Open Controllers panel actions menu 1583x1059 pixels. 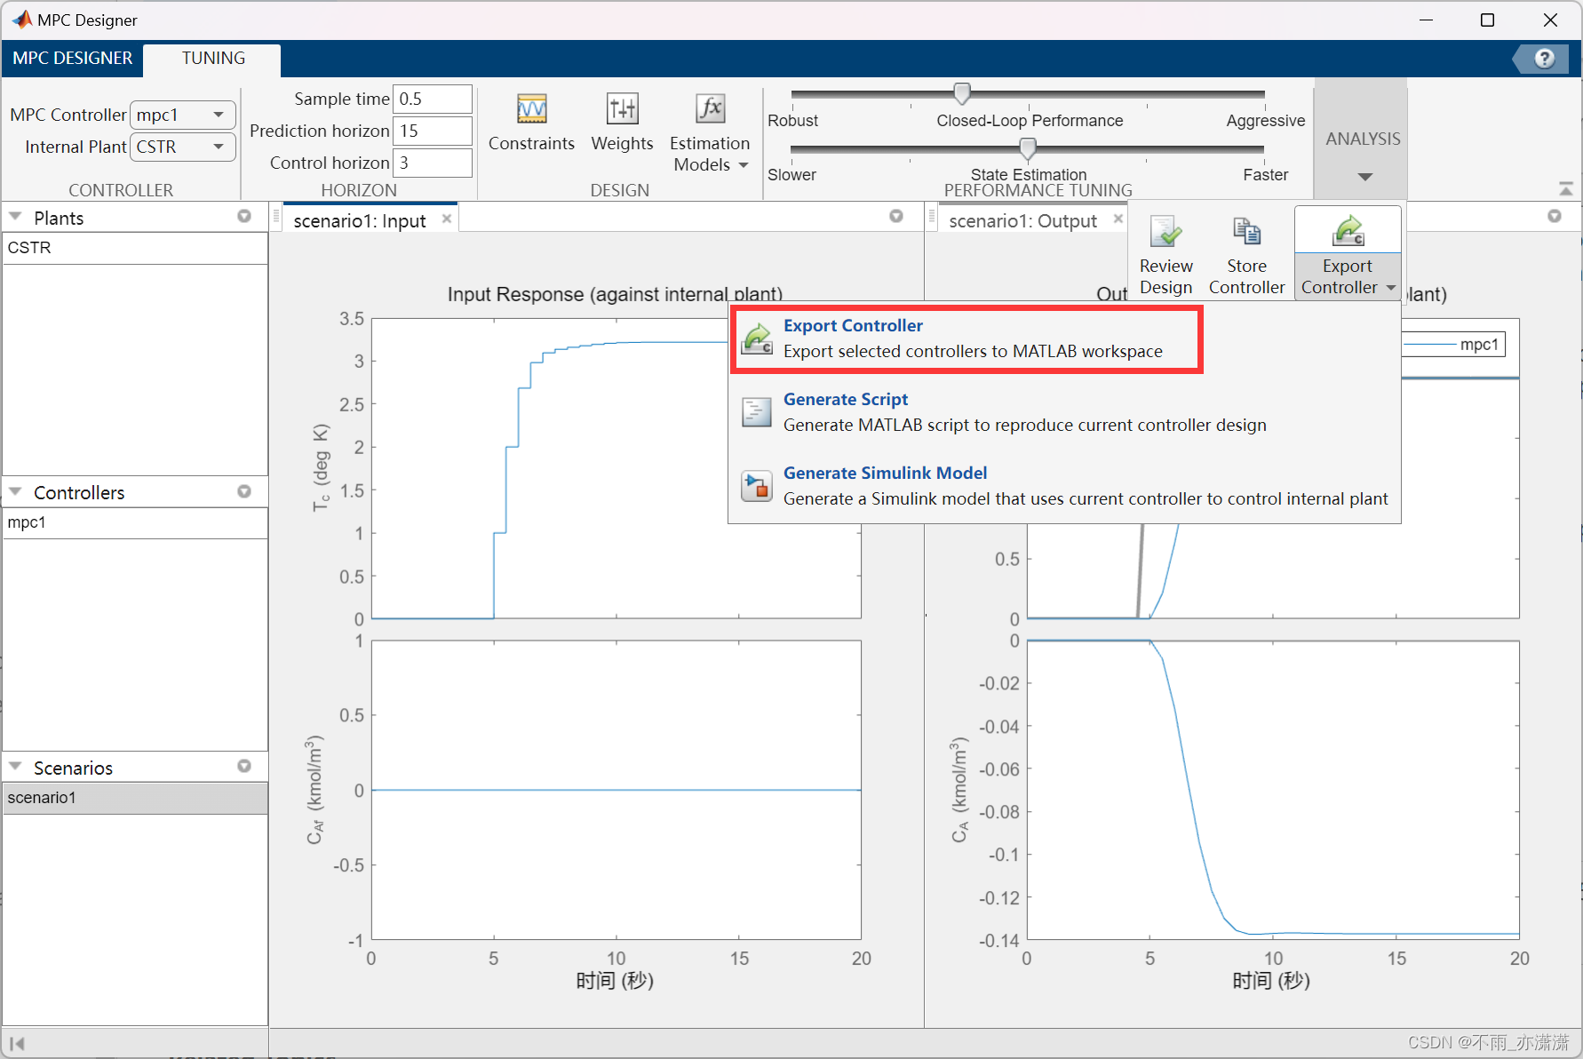[244, 491]
